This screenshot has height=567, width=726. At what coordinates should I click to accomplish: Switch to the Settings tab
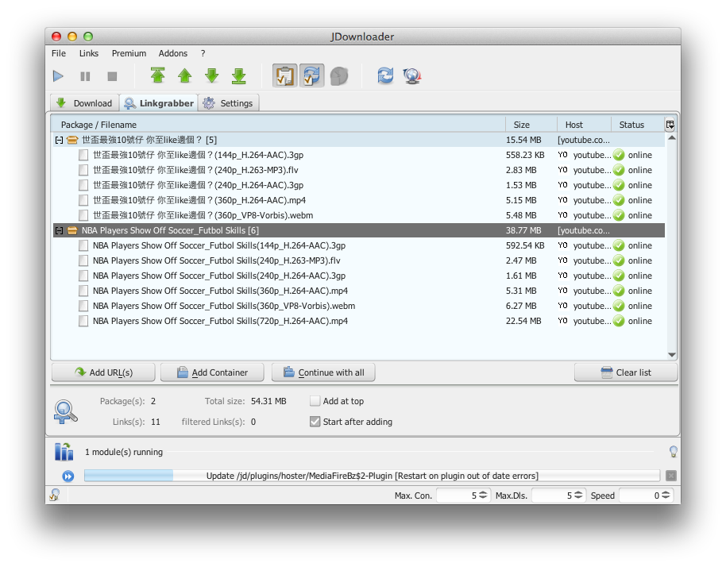pyautogui.click(x=229, y=102)
